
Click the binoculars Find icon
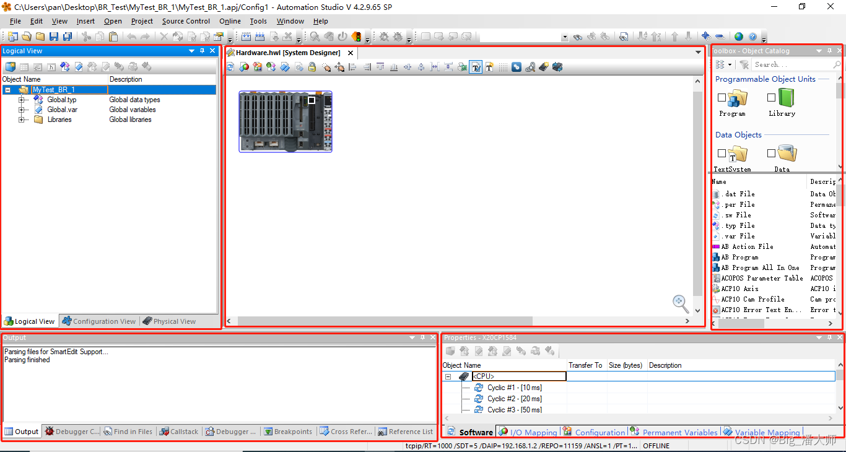click(578, 37)
